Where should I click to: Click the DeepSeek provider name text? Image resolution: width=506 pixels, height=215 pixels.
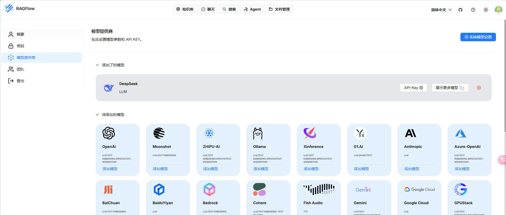(x=129, y=84)
